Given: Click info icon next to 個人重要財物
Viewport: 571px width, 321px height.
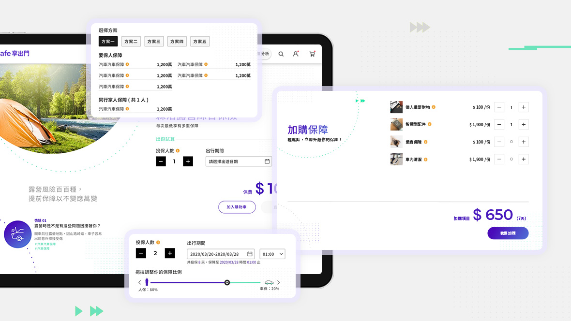Looking at the screenshot, I should [434, 107].
